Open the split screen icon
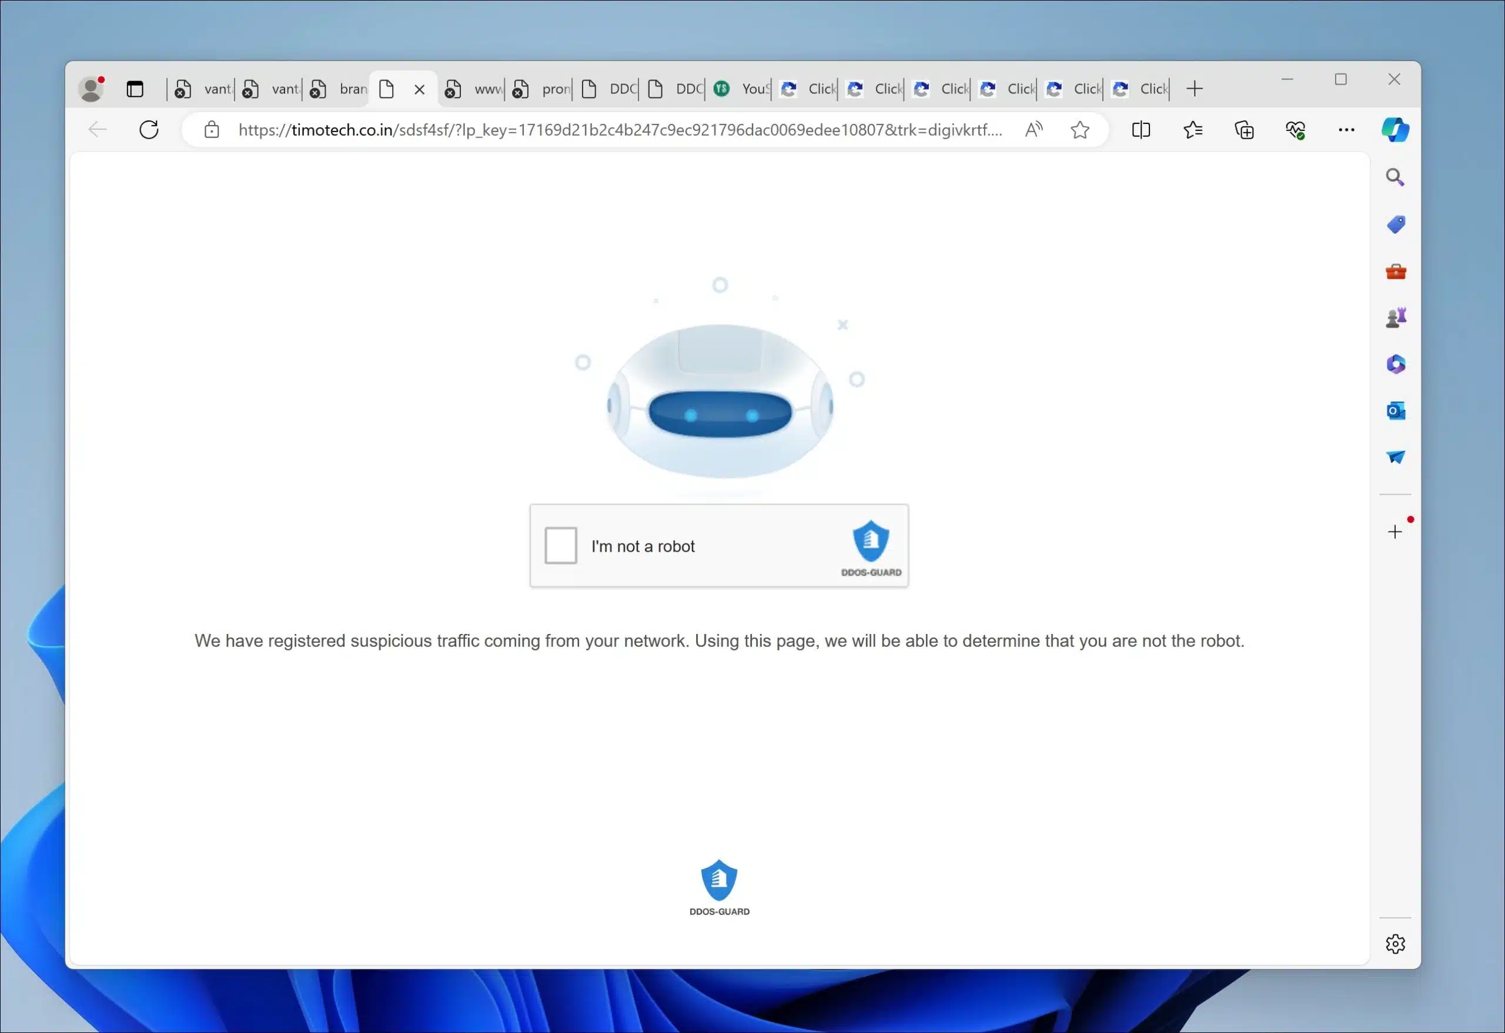 [1141, 129]
